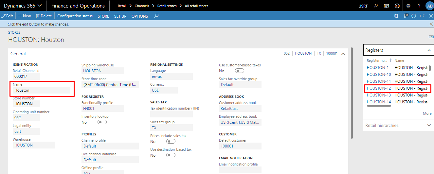Viewport: 434px width, 174px height.
Task: Collapse the General fasttab
Action: click(x=343, y=54)
